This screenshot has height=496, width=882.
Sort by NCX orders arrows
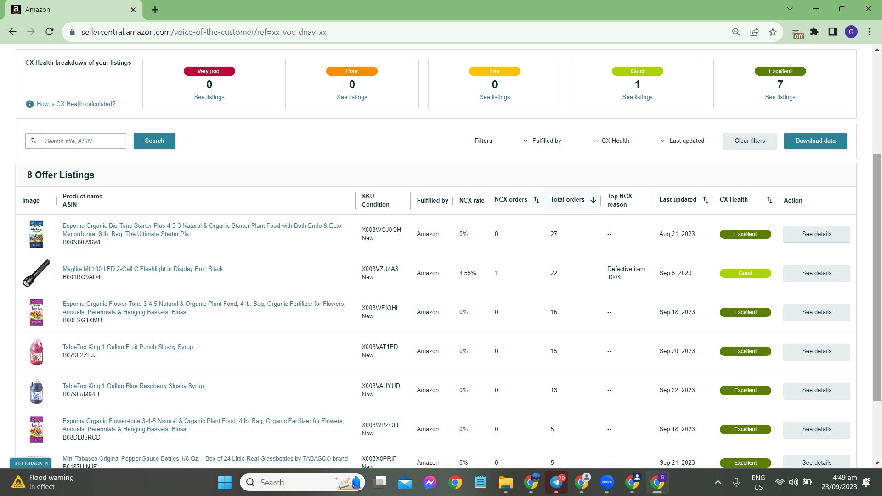coord(536,200)
